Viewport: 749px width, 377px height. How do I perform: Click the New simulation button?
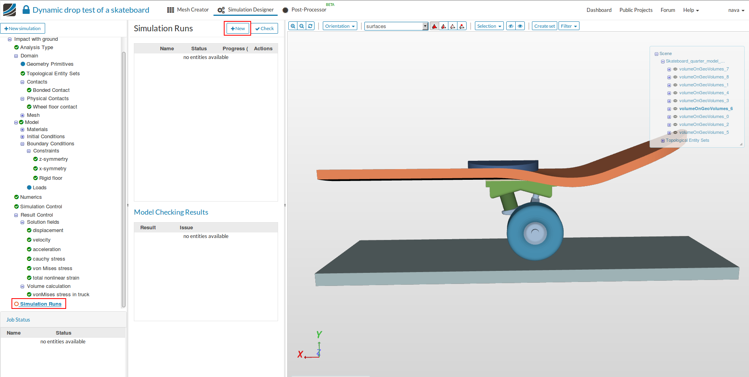[23, 29]
